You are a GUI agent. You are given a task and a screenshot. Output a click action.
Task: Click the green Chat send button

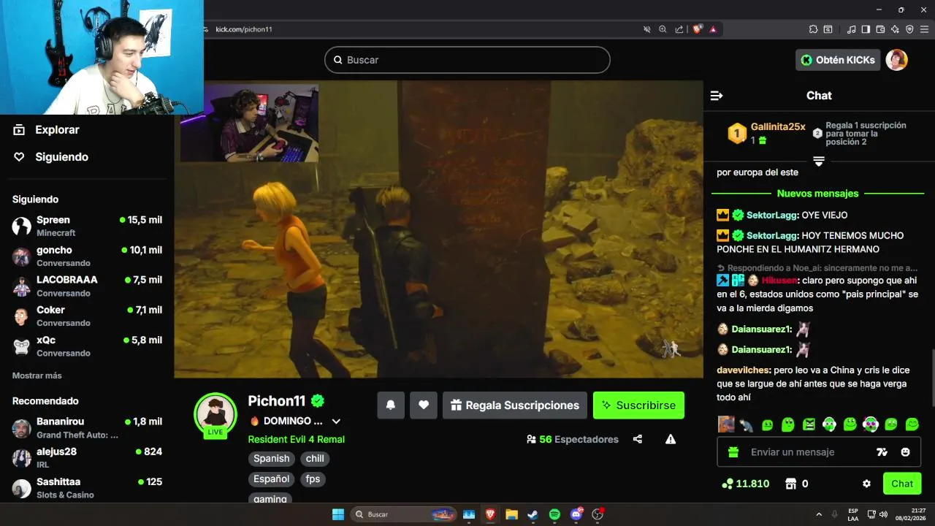(x=902, y=484)
